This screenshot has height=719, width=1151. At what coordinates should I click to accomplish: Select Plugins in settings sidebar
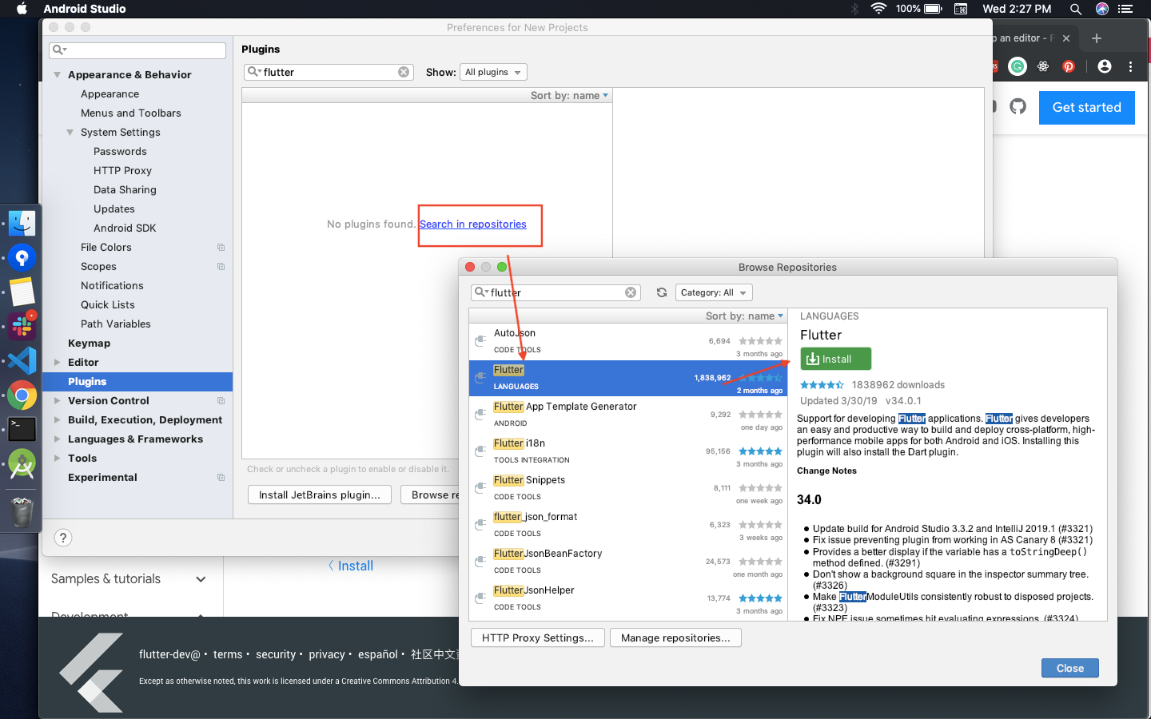tap(137, 382)
